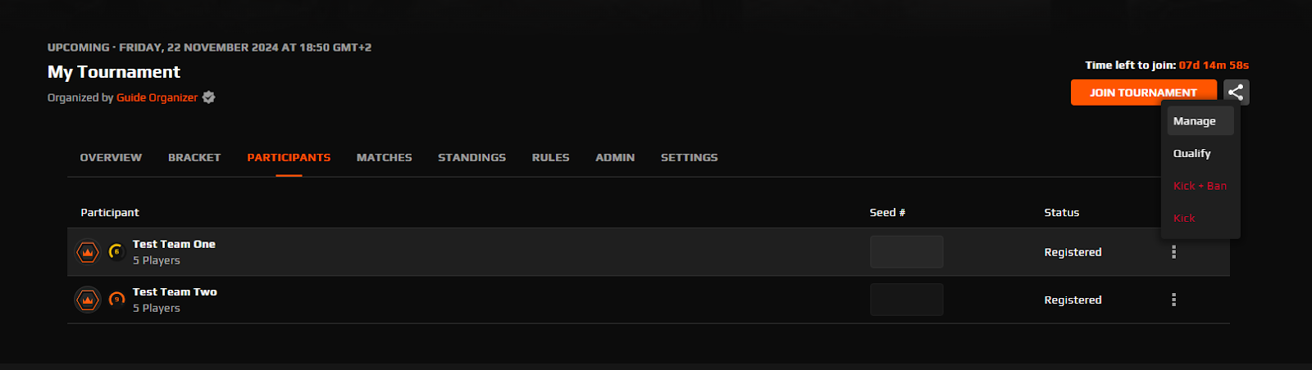The height and width of the screenshot is (370, 1312).
Task: Click Test Team One's orange crown avatar
Action: [88, 252]
